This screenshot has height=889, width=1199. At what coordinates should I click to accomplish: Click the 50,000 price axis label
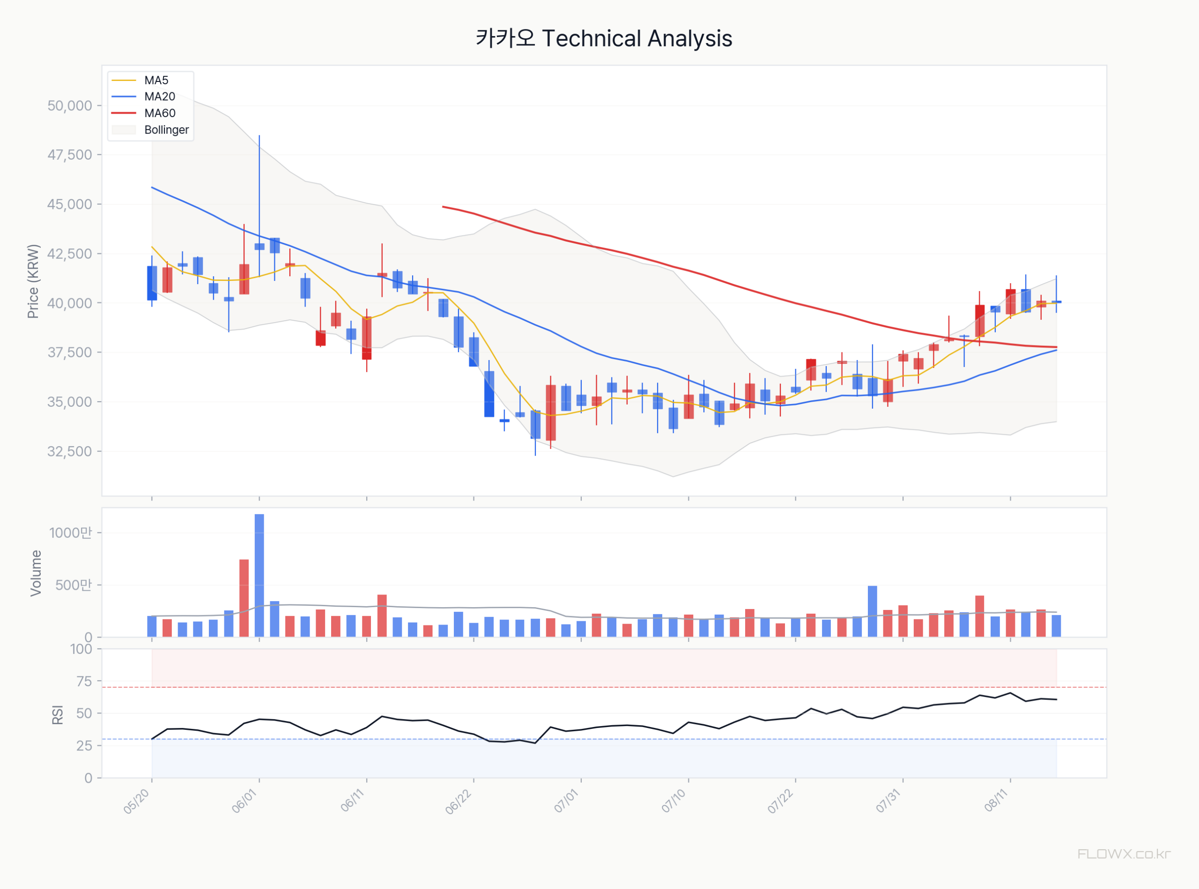click(x=69, y=105)
